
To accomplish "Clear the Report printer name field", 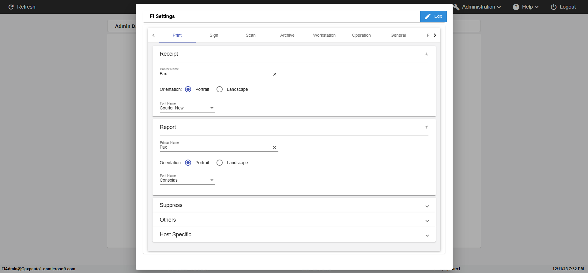I will (x=275, y=148).
